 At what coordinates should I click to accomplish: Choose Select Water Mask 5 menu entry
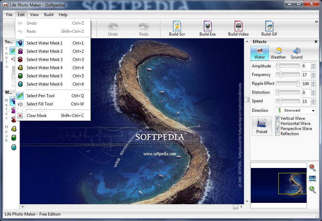(x=53, y=76)
